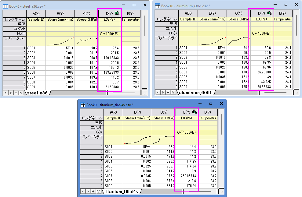Click horizontal scrollbar in Book8 window
The image size is (302, 197).
pos(124,93)
